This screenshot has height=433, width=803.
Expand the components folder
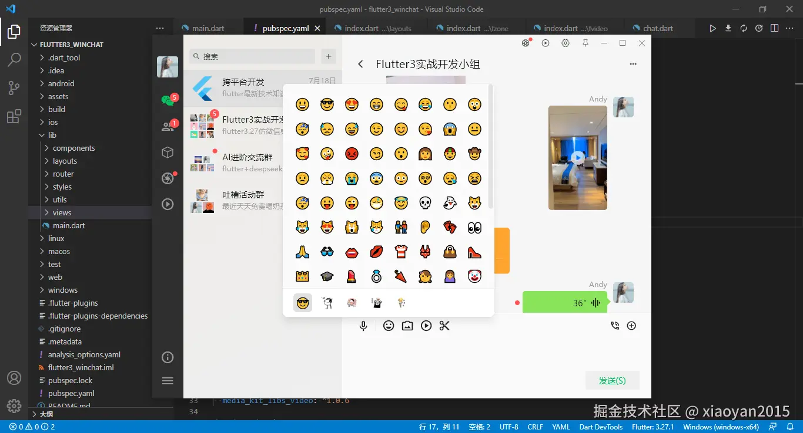73,148
